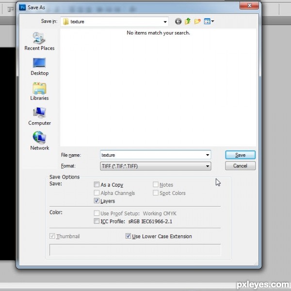Click the 'No items match your search.' text
Image resolution: width=291 pixels, height=291 pixels.
158,33
